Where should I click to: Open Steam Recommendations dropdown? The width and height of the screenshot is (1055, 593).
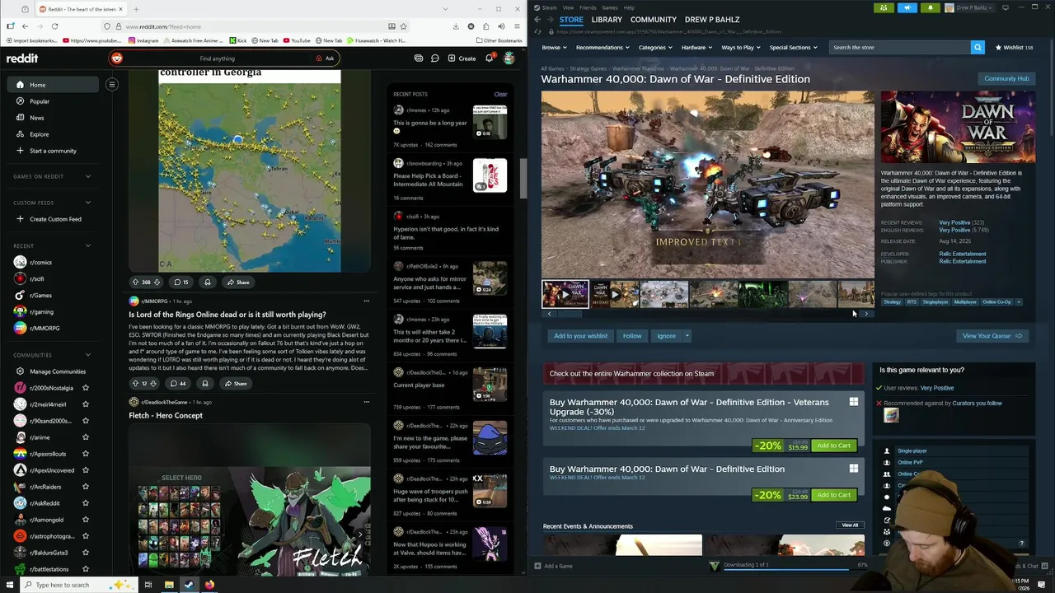(603, 47)
